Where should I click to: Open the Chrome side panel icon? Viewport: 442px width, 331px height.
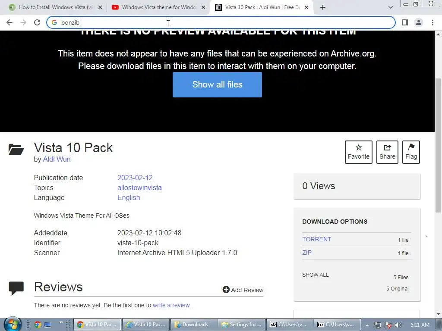point(405,22)
